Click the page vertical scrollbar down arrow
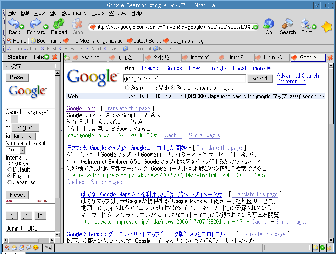Viewport: 336px width, 254px height. [x=331, y=241]
